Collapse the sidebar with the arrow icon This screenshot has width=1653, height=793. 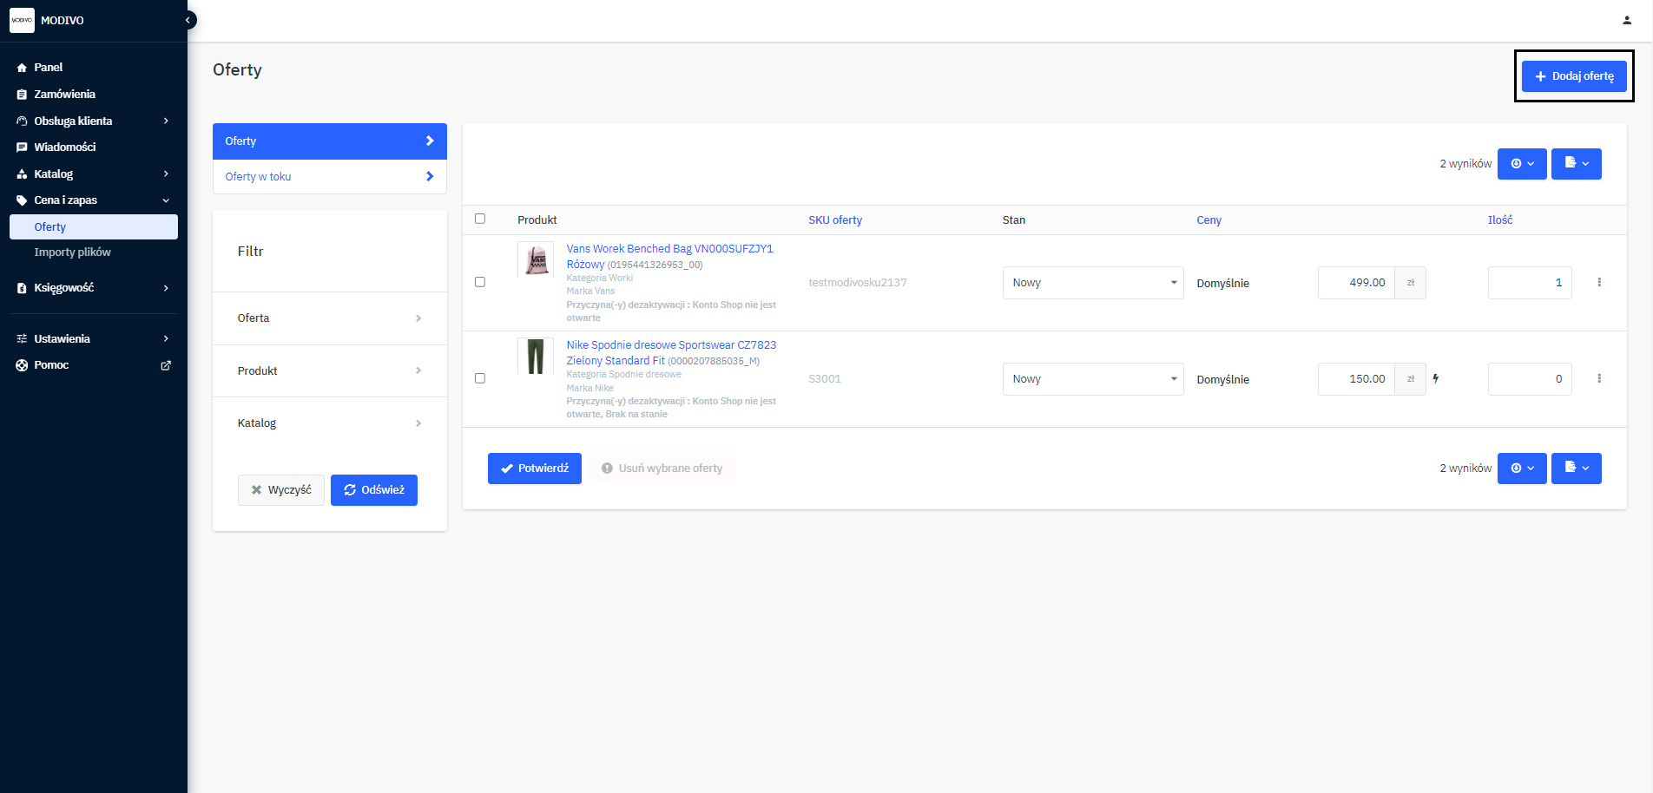pyautogui.click(x=188, y=20)
